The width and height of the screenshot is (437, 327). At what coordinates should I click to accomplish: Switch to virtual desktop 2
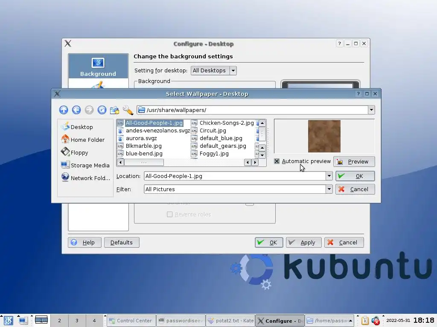59,321
